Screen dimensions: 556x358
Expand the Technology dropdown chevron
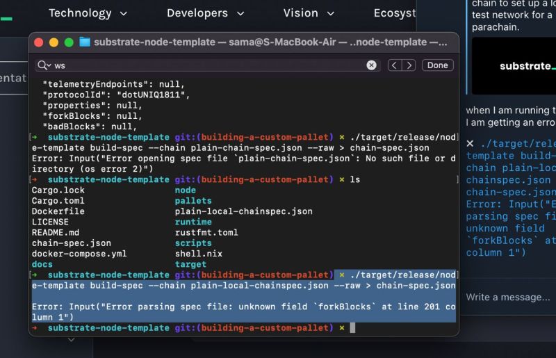[x=124, y=14]
